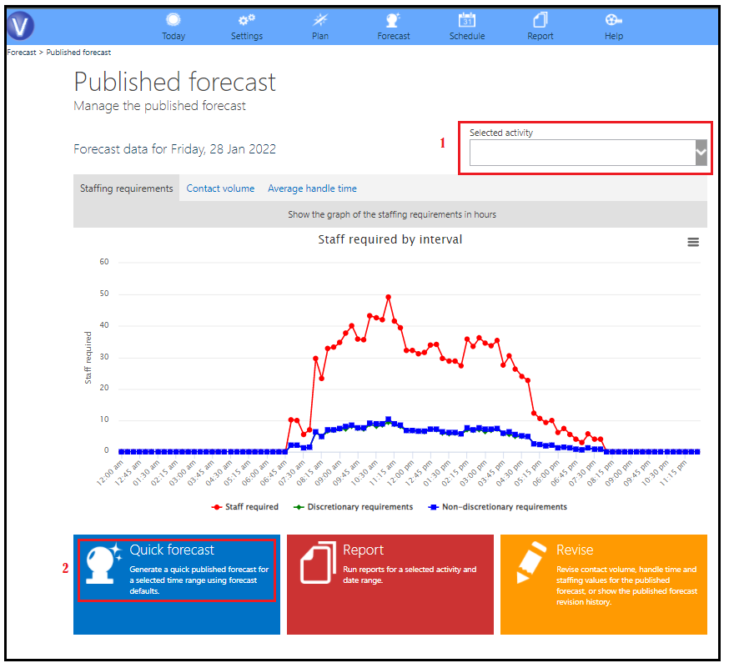This screenshot has height=668, width=729.
Task: Open the Forecast crystal ball icon
Action: [394, 20]
